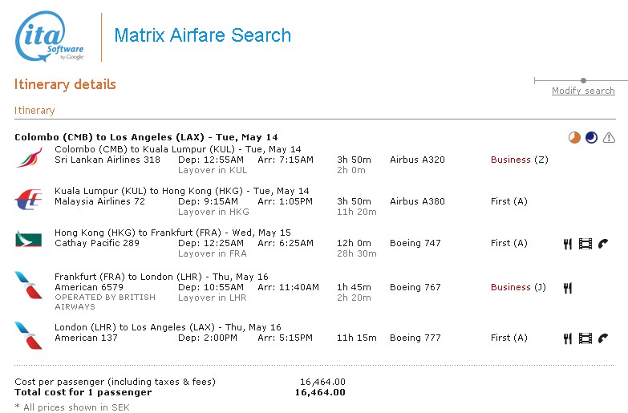628x413 pixels.
Task: Click the American logo beside flight 137
Action: (28, 335)
